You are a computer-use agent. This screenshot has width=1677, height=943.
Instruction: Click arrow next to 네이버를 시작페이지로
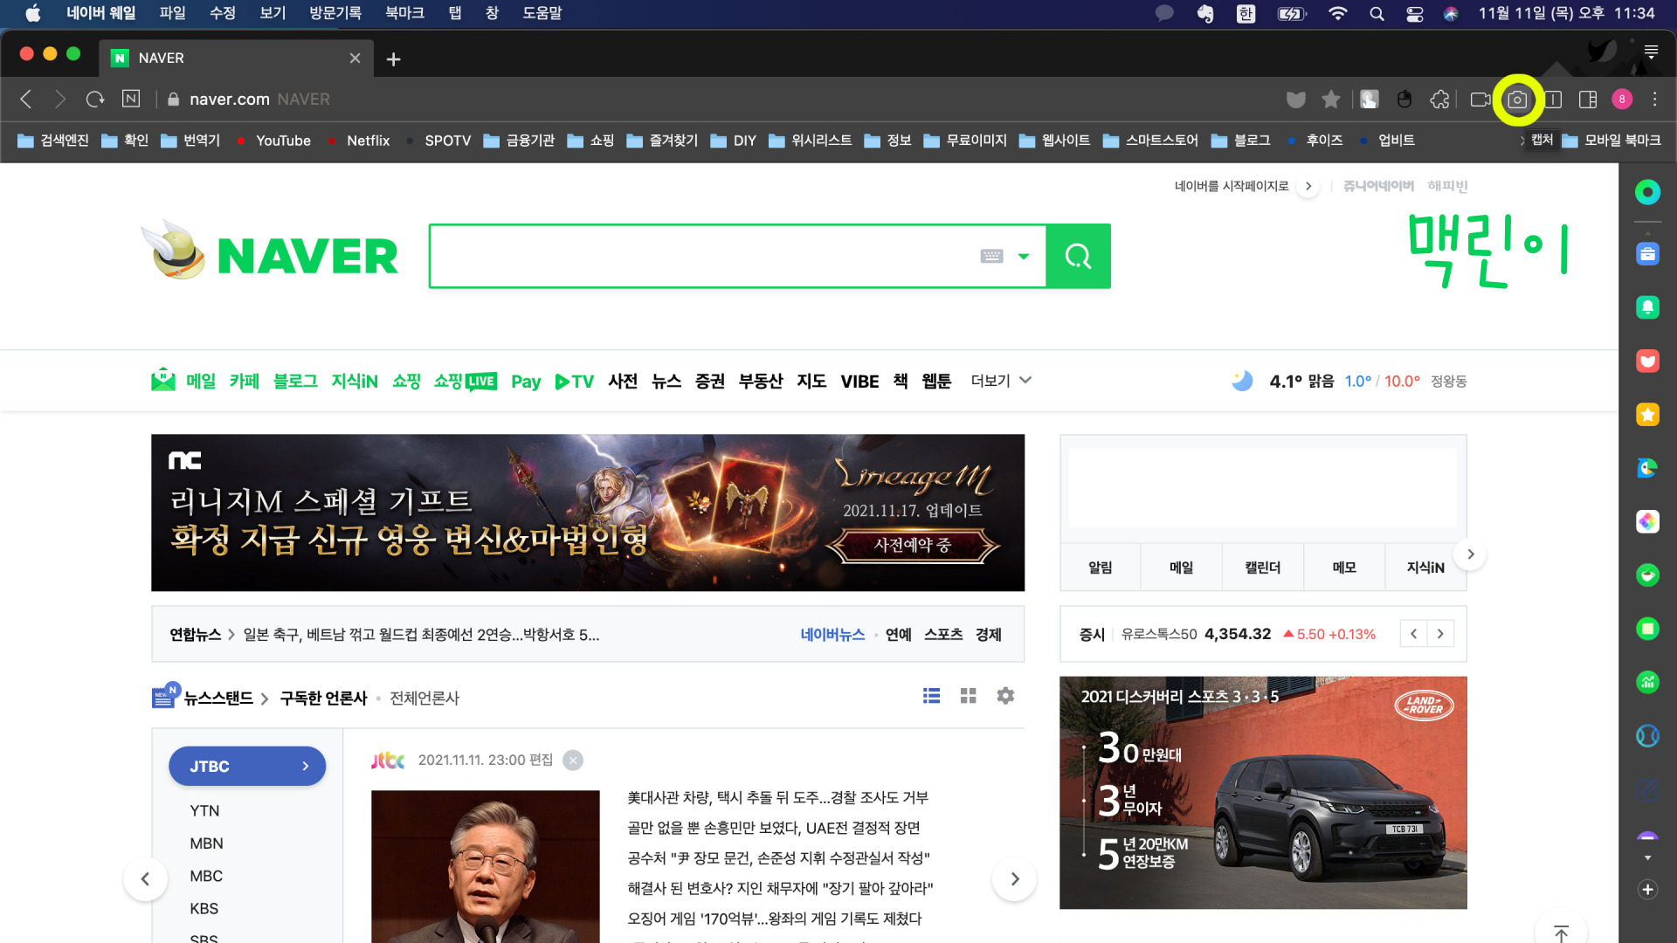(1308, 186)
